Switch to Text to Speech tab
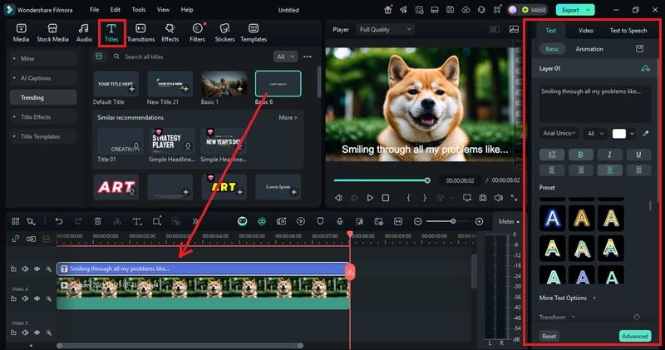Viewport: 665px width, 350px height. [628, 30]
